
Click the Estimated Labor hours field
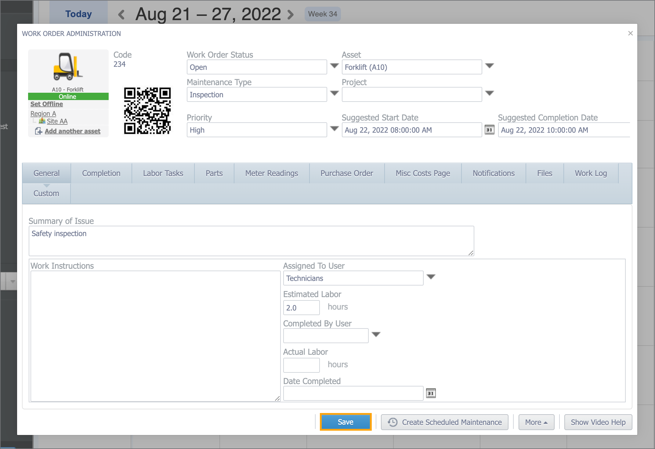(x=301, y=308)
